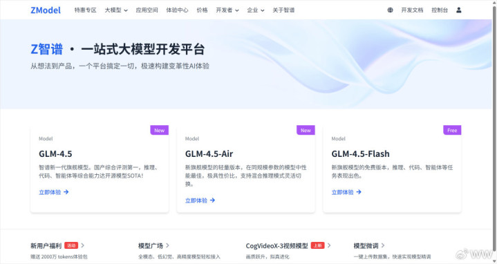The image size is (497, 264).
Task: Click chevron next to CogVideoX-3视频模型
Action: [329, 245]
